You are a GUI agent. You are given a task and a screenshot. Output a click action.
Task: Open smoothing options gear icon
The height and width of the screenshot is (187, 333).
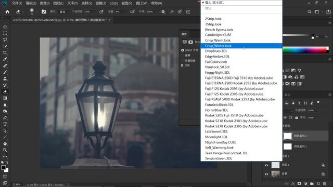click(x=163, y=11)
